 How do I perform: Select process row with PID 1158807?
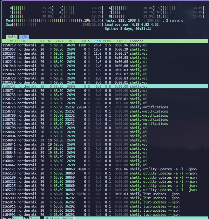105,74
